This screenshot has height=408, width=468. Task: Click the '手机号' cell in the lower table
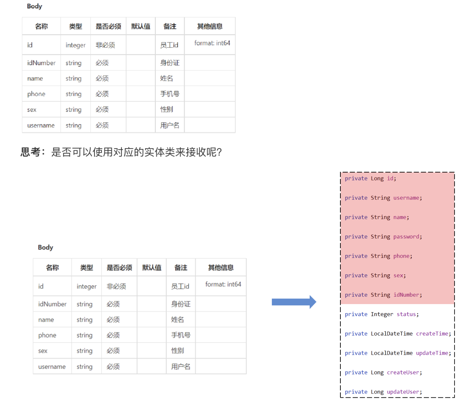tap(181, 335)
